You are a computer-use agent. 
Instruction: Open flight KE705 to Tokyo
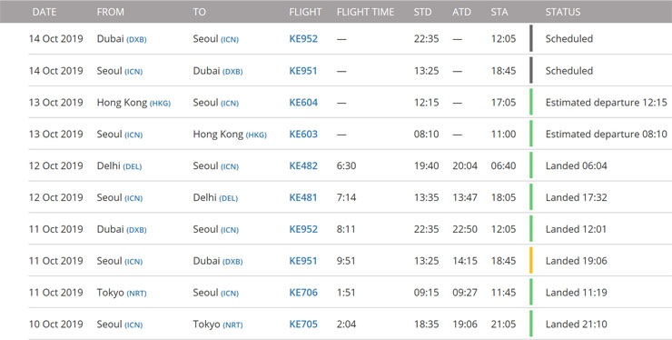(x=303, y=325)
